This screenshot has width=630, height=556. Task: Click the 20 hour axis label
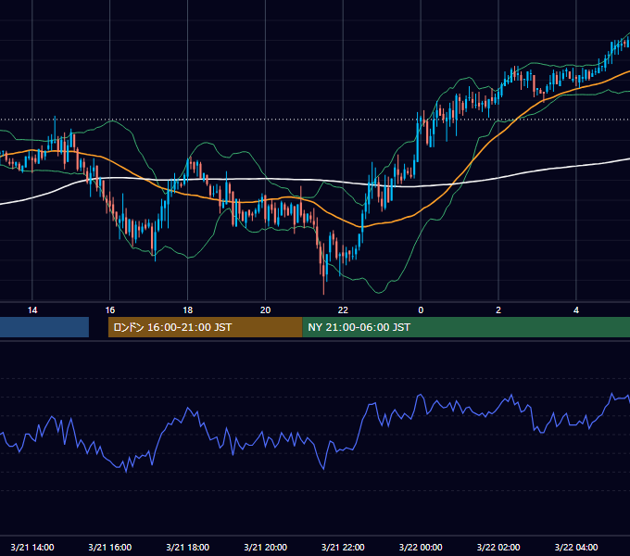(265, 310)
